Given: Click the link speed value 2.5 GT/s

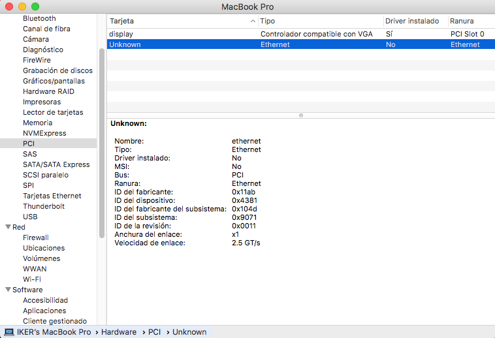Looking at the screenshot, I should [246, 243].
